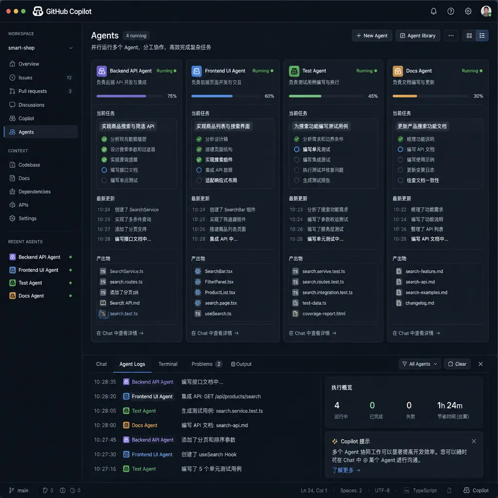Switch to the Terminal tab

tap(168, 364)
